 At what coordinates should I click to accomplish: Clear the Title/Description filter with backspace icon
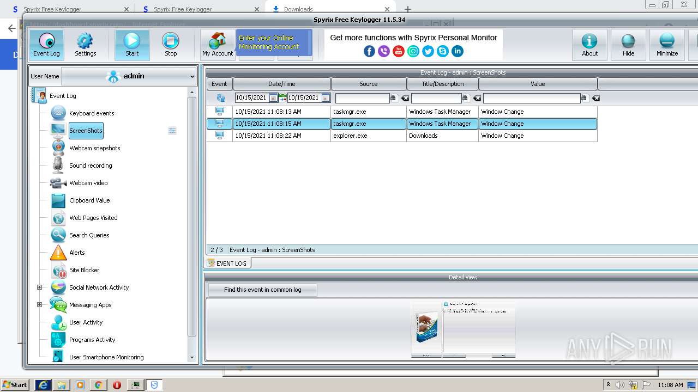(477, 98)
